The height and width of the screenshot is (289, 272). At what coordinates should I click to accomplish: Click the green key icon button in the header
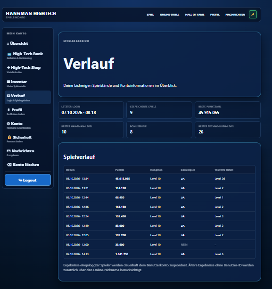click(253, 14)
